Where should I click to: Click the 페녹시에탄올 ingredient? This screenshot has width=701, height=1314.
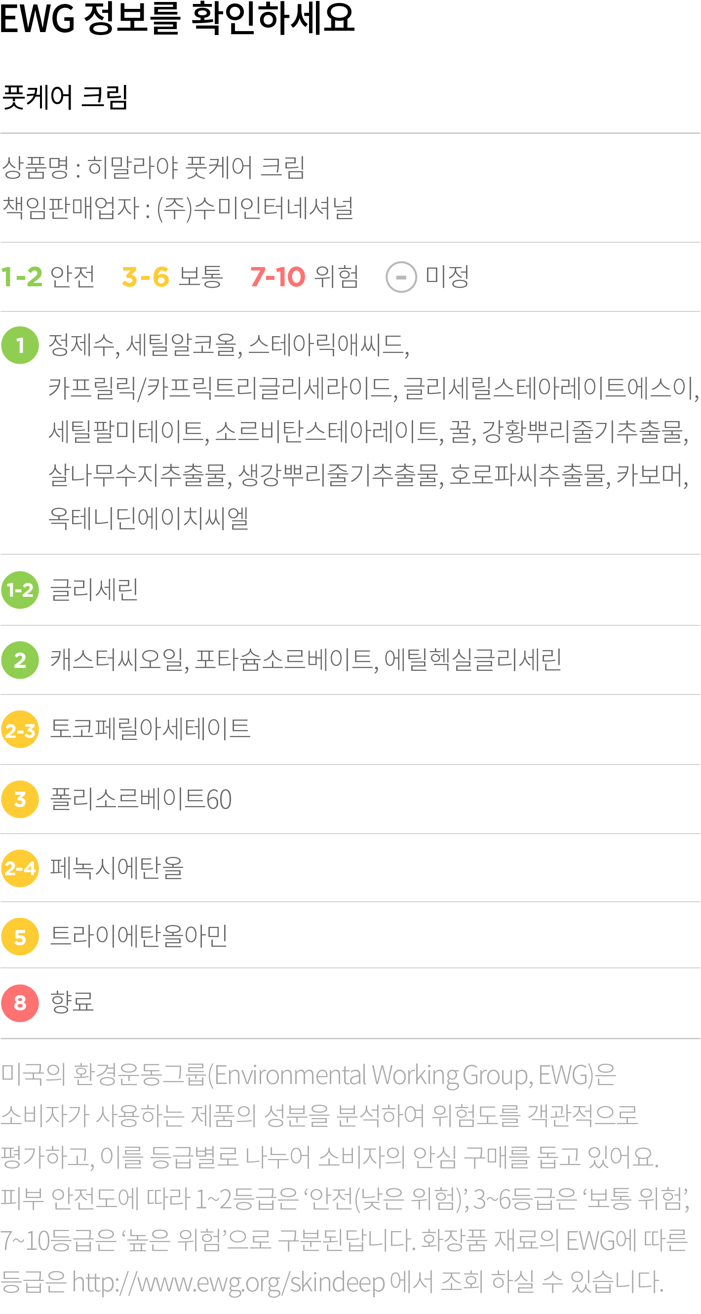117,868
